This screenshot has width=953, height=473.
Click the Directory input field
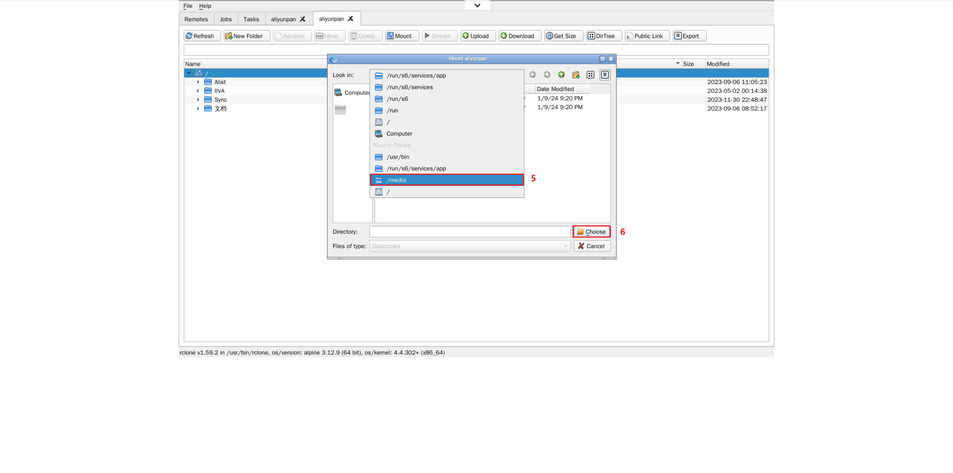click(469, 232)
